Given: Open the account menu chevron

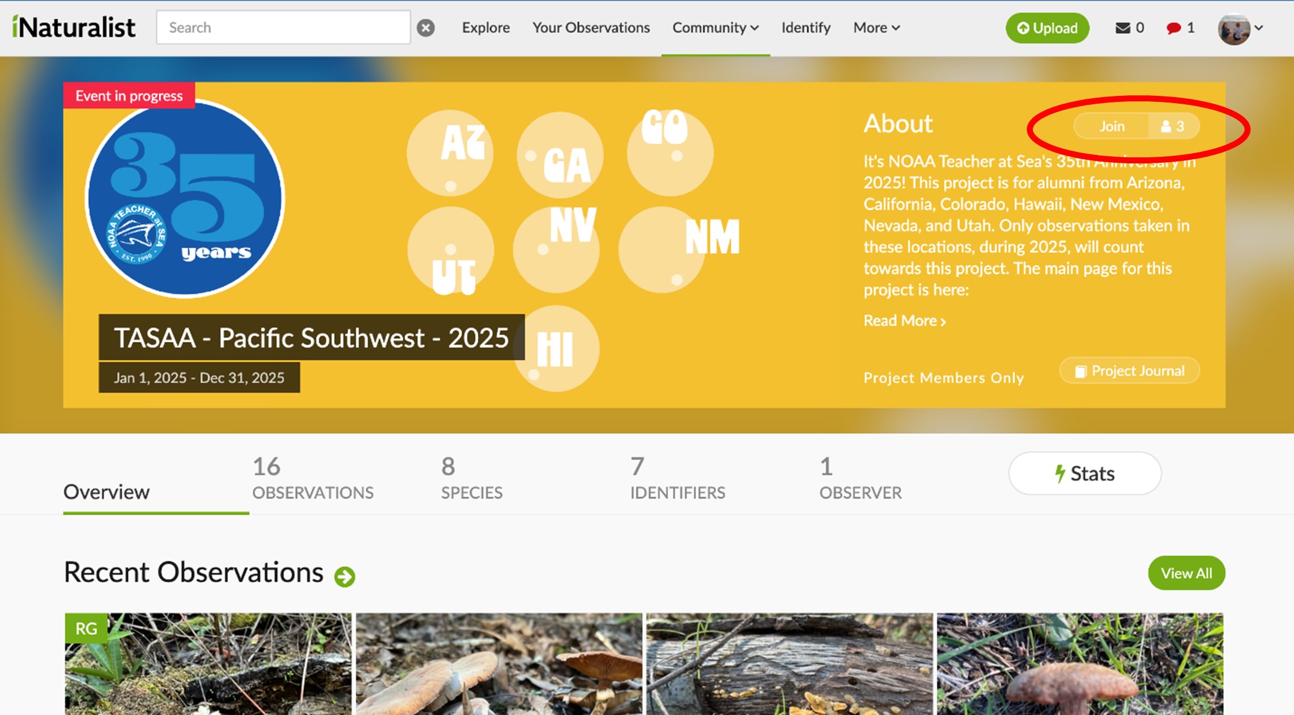Looking at the screenshot, I should pos(1259,28).
